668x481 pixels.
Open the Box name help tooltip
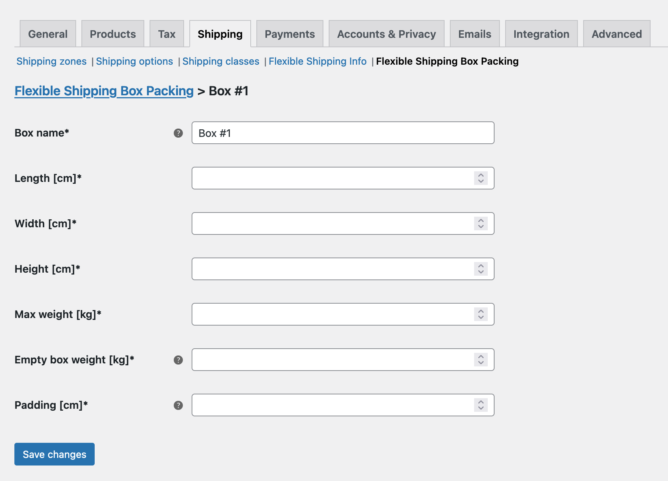click(x=178, y=133)
